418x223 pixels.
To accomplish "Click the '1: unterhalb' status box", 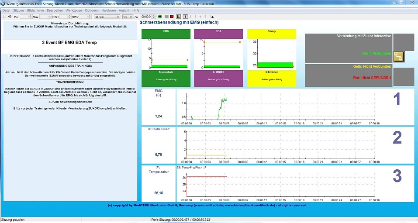I will pos(166,78).
